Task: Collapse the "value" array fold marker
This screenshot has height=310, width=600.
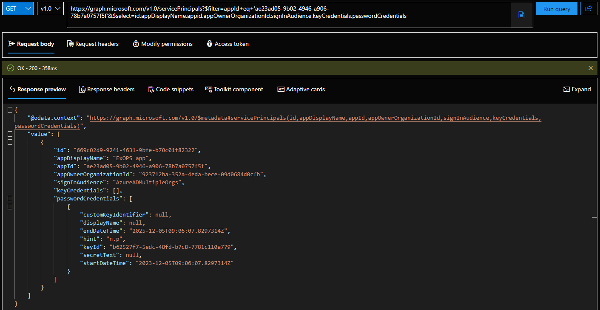Action: [10, 134]
